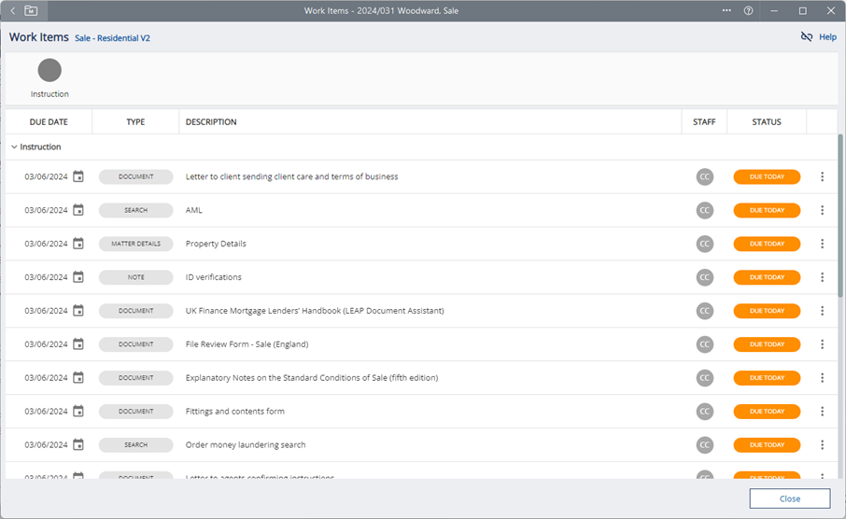Collapse the Instruction group
Image resolution: width=846 pixels, height=519 pixels.
tap(14, 147)
